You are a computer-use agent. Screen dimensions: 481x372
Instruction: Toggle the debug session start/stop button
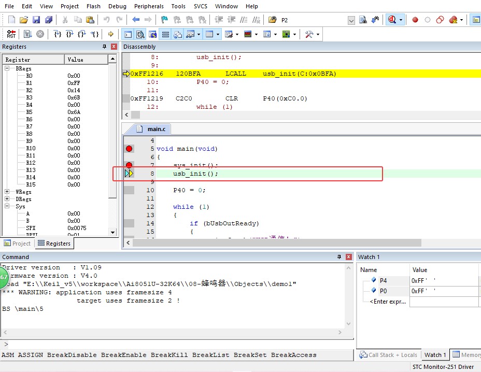392,20
